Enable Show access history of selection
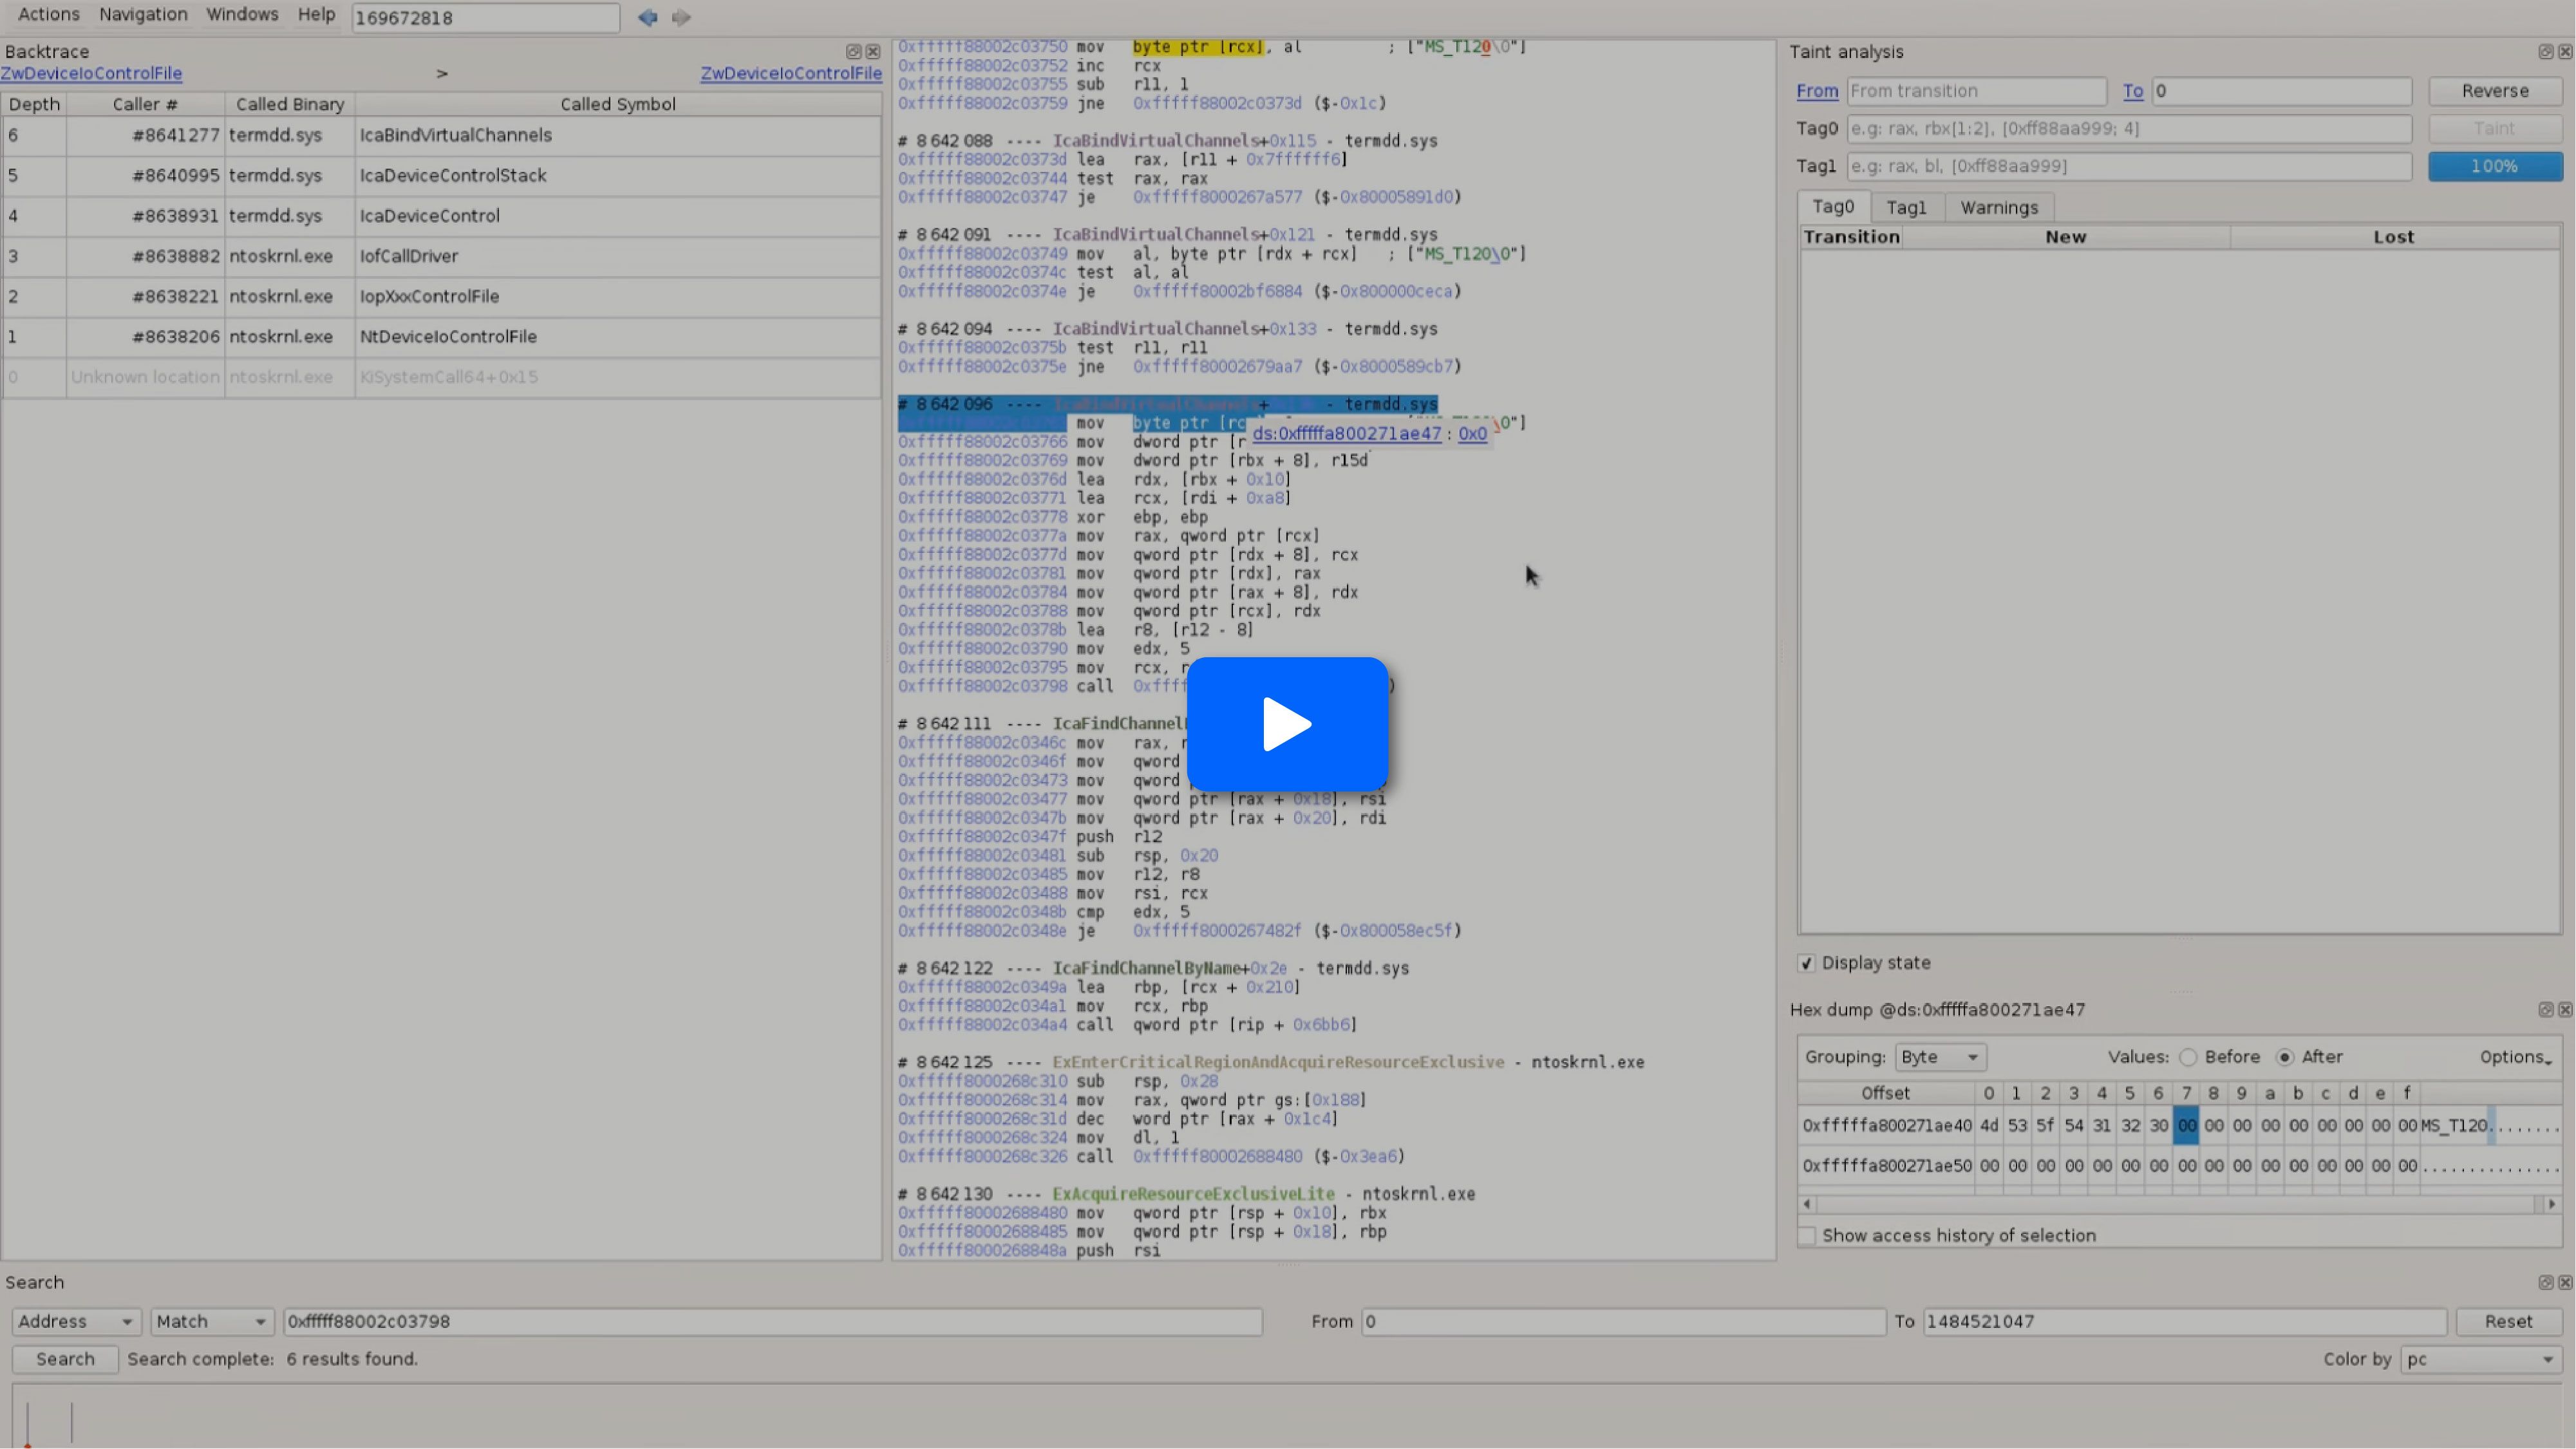The width and height of the screenshot is (2576, 1449). 1807,1235
